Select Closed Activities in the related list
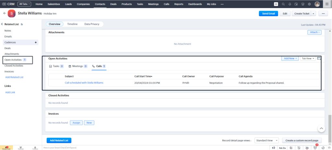332x150 pixels. pyautogui.click(x=14, y=66)
